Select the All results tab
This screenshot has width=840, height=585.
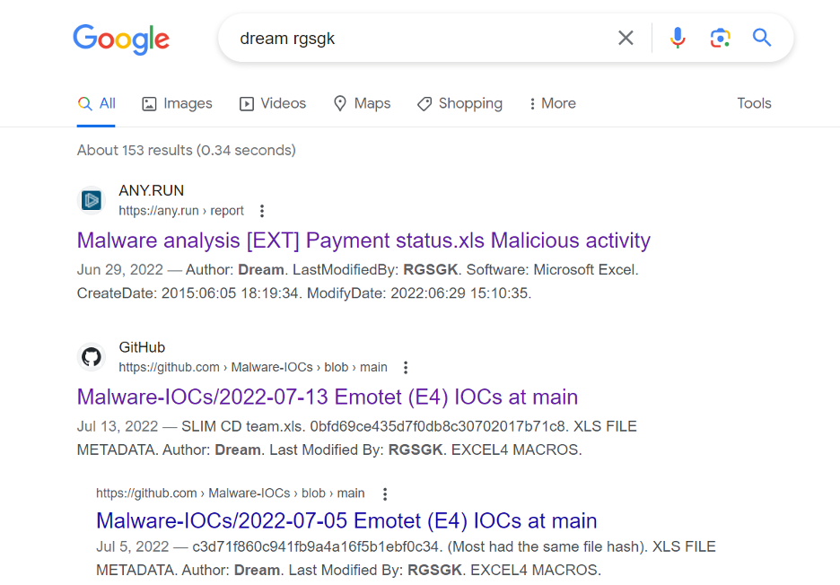click(96, 103)
